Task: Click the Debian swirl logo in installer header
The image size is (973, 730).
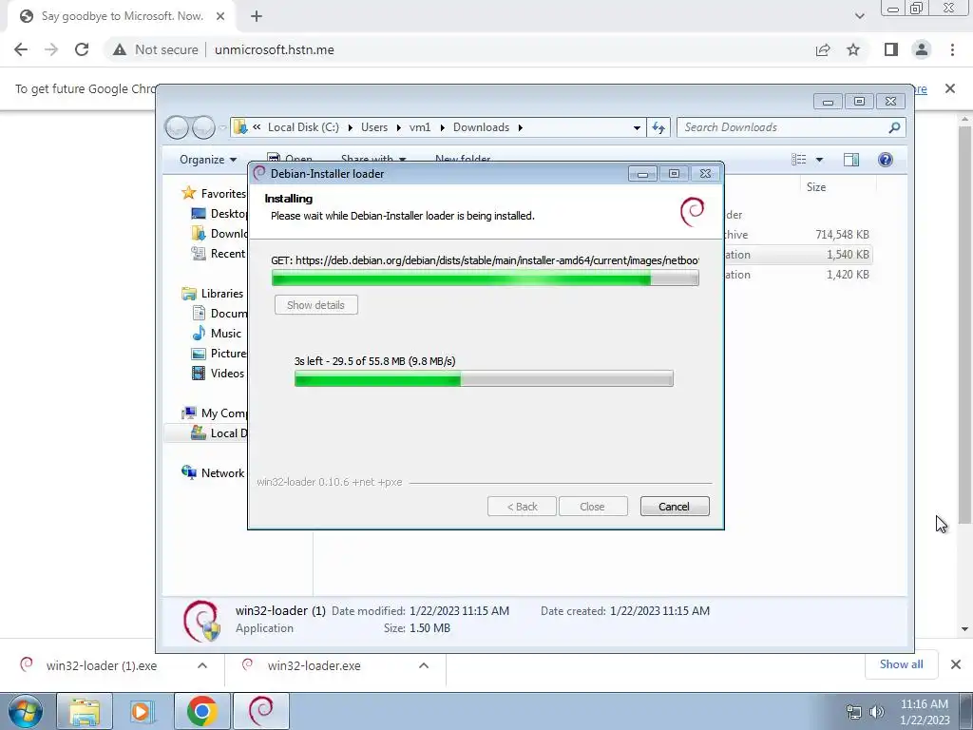Action: point(692,211)
